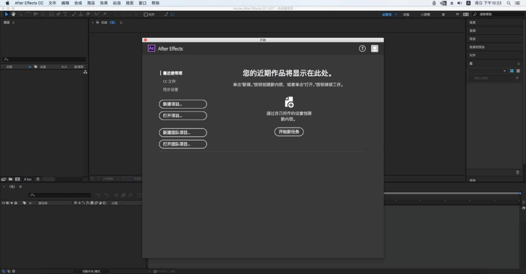This screenshot has height=274, width=526.
Task: Switch to the 小屏幕 workspace
Action: pyautogui.click(x=425, y=15)
